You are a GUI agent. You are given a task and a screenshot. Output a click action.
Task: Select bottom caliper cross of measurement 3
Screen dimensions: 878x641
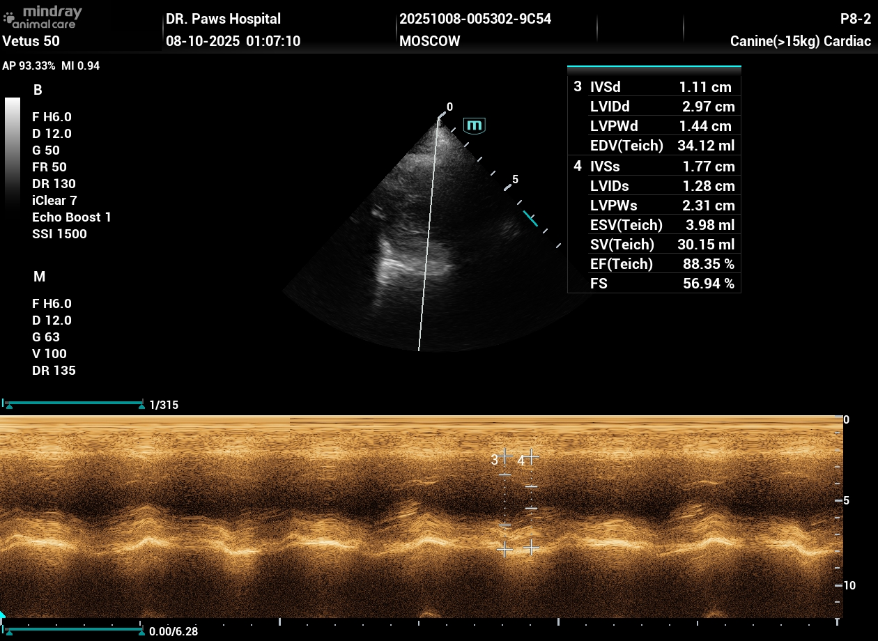(505, 549)
